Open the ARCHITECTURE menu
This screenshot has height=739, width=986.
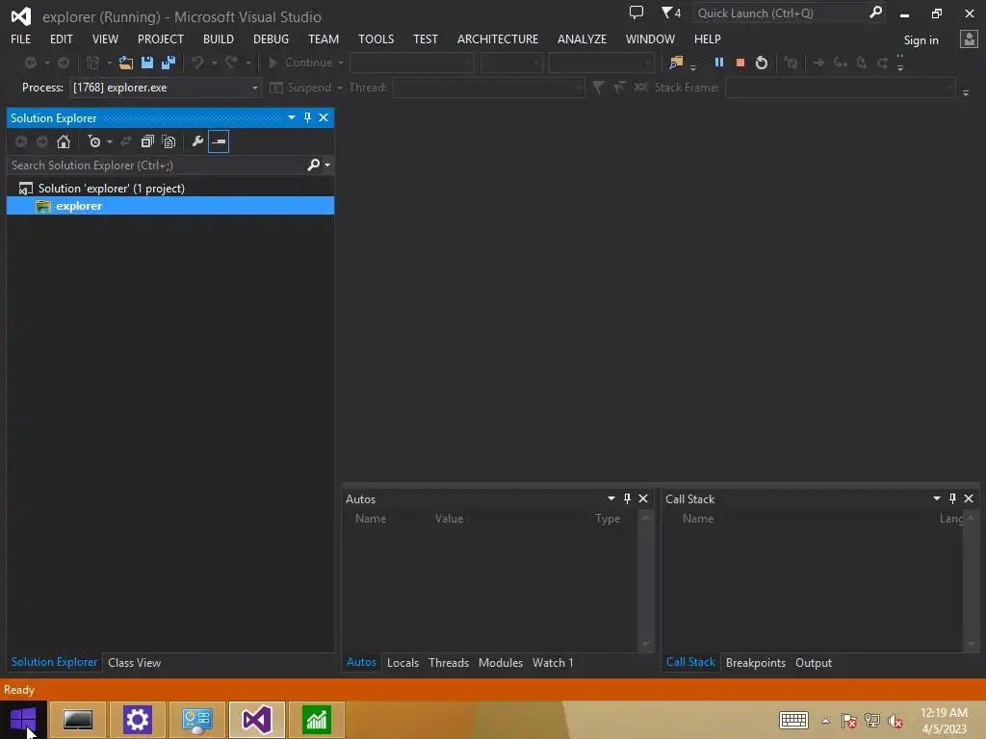(498, 38)
